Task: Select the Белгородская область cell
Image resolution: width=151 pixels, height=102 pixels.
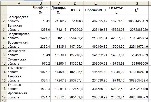Action: click(x=19, y=19)
